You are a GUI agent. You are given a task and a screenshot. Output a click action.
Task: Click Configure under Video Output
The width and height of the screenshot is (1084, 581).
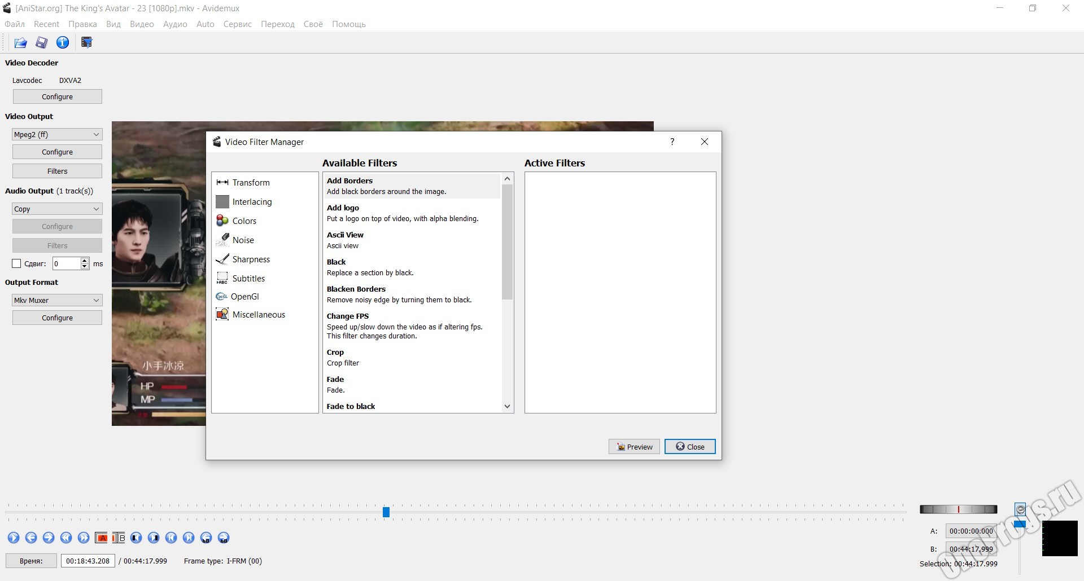pos(57,152)
